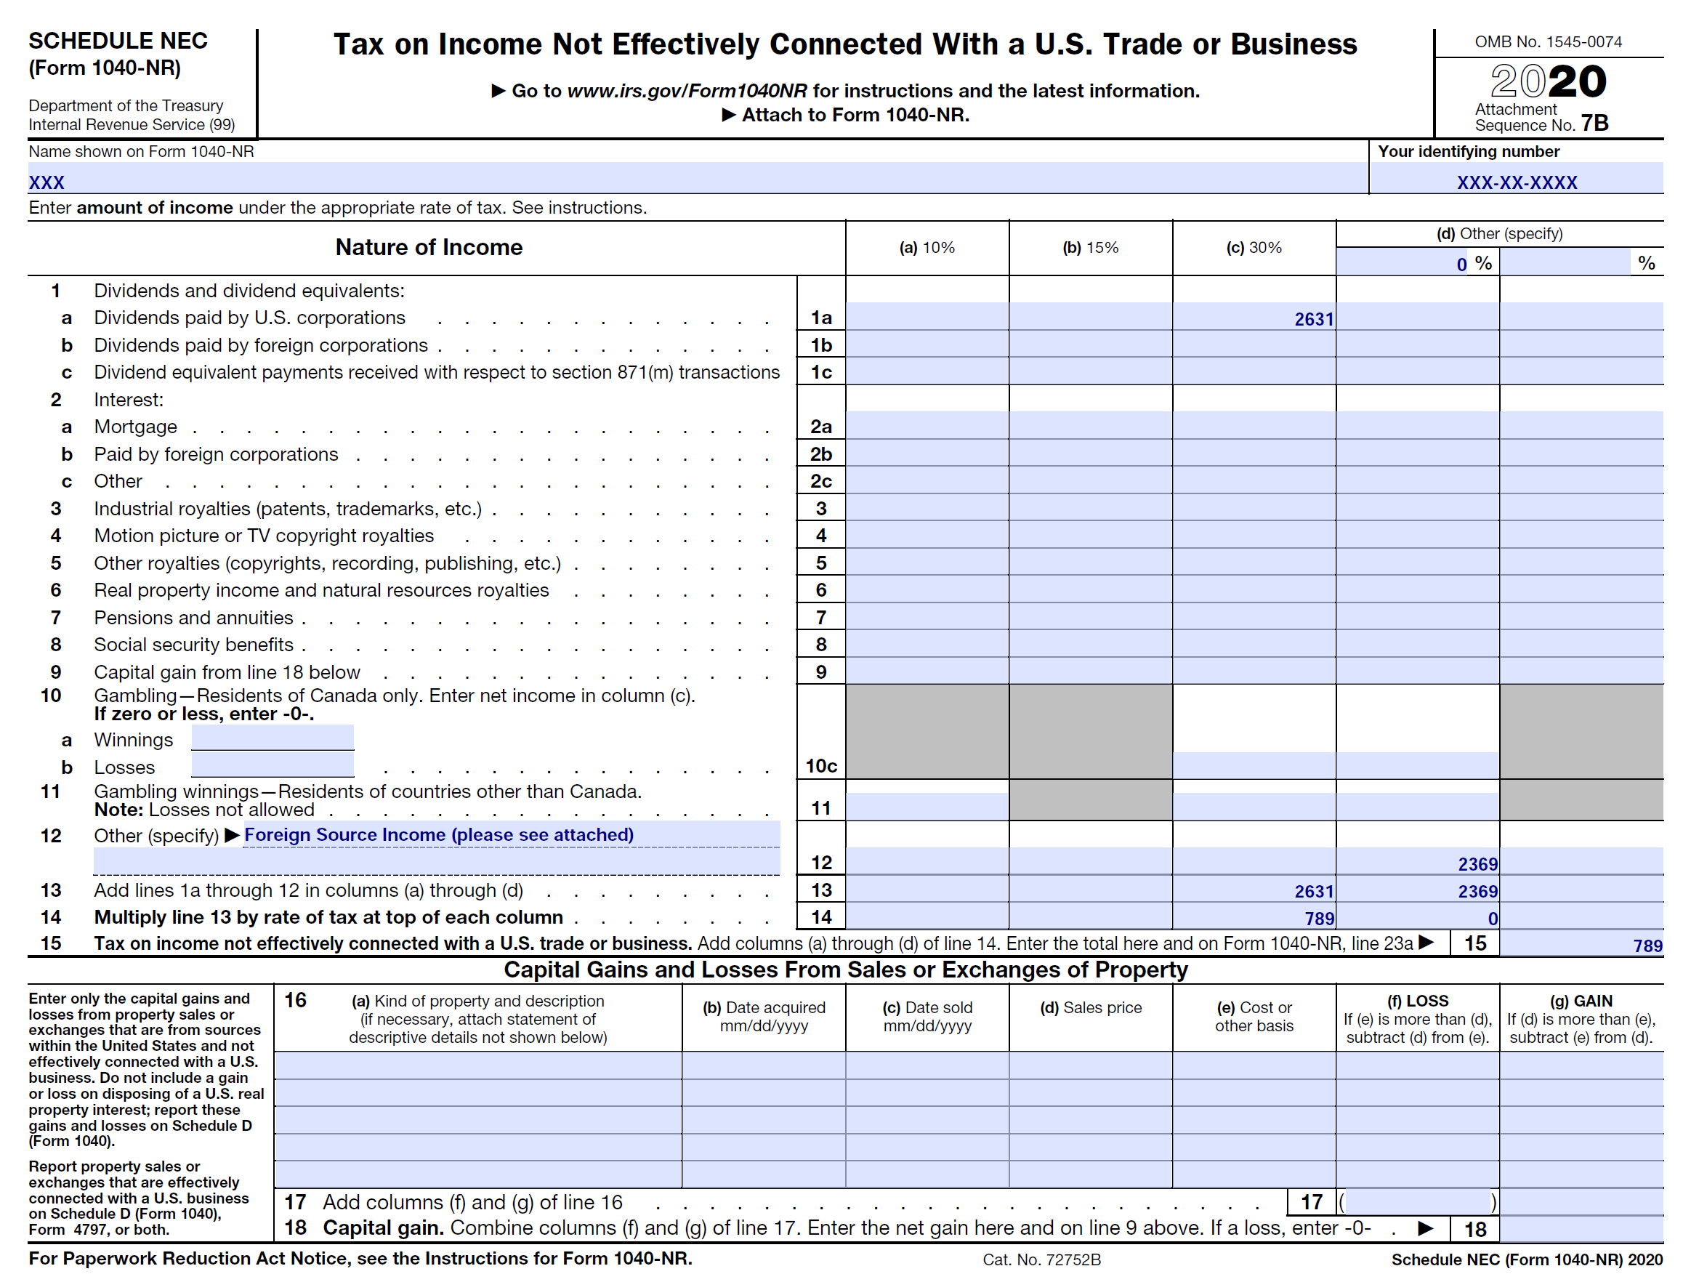Click the SCHEDULE NEC title text
Screen dimensions: 1691x1282
(x=118, y=41)
